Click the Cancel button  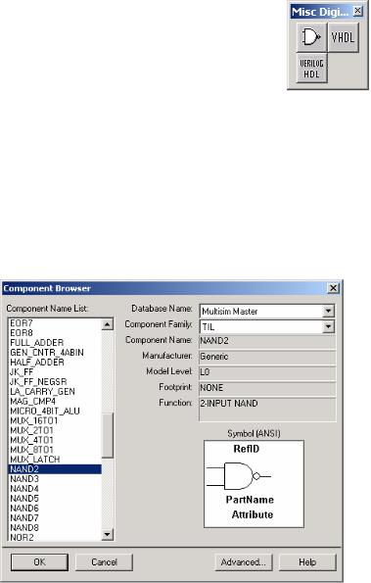coord(104,561)
